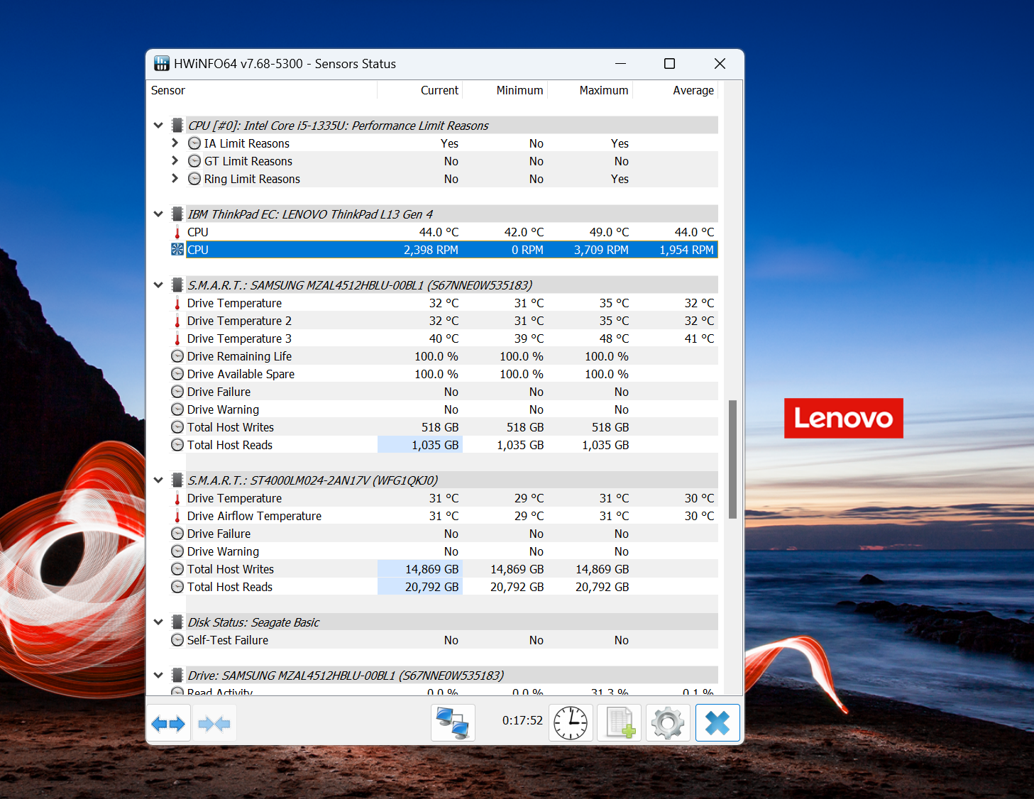
Task: Start logging via the report page icon
Action: pos(618,722)
